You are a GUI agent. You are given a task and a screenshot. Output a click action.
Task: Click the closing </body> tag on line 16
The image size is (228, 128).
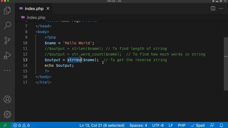(43, 77)
